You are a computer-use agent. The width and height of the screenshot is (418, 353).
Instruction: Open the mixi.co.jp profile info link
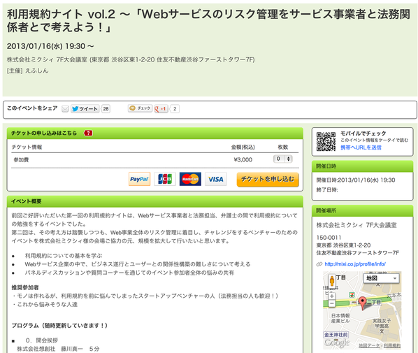pos(355,264)
